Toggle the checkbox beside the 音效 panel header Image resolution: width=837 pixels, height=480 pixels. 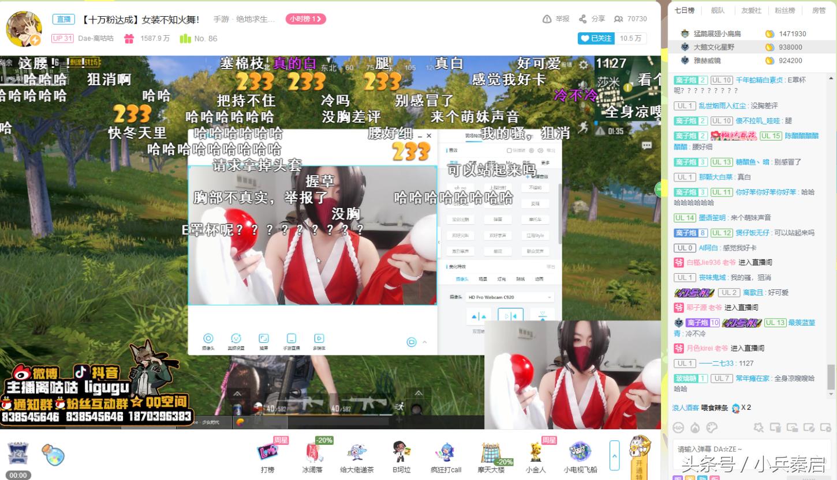tap(509, 152)
